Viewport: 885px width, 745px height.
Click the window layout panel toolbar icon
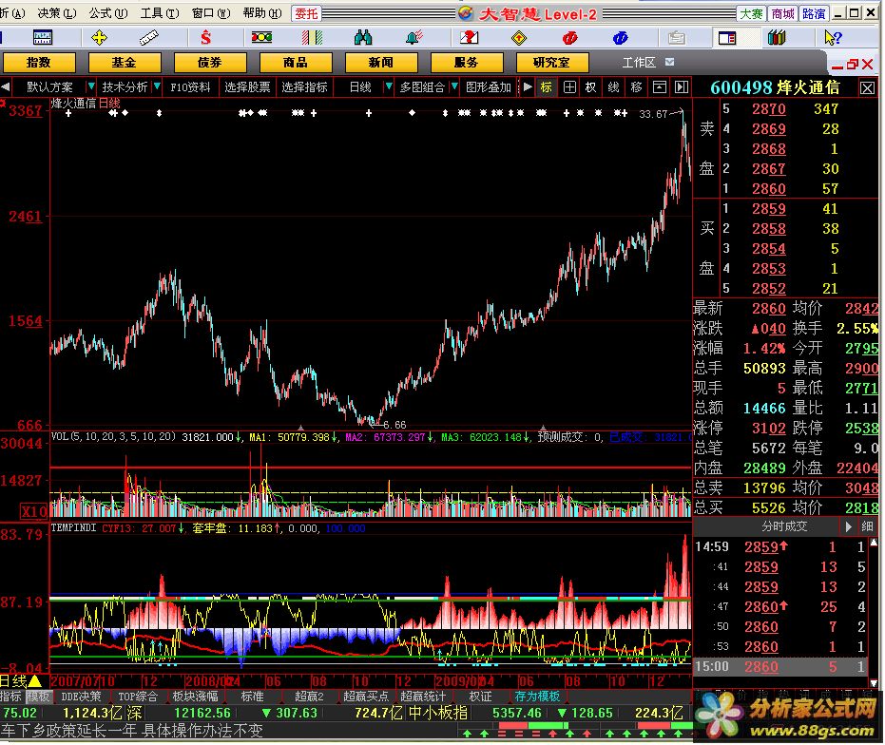pos(727,38)
